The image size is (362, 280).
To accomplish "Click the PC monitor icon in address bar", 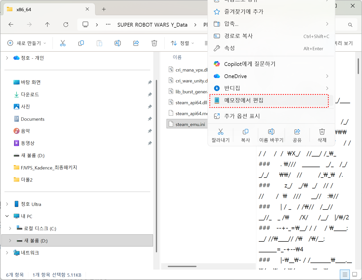I will click(85, 25).
